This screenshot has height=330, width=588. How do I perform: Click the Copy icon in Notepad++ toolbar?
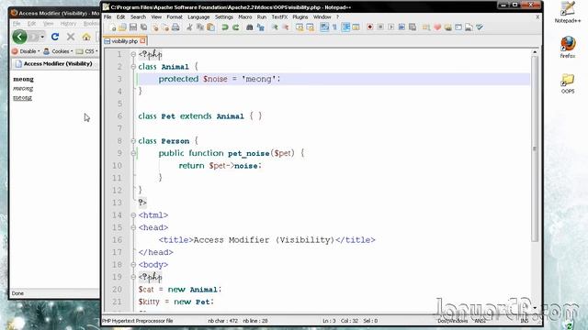[x=200, y=27]
